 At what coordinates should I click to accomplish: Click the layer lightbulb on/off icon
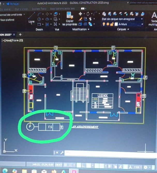104,24
